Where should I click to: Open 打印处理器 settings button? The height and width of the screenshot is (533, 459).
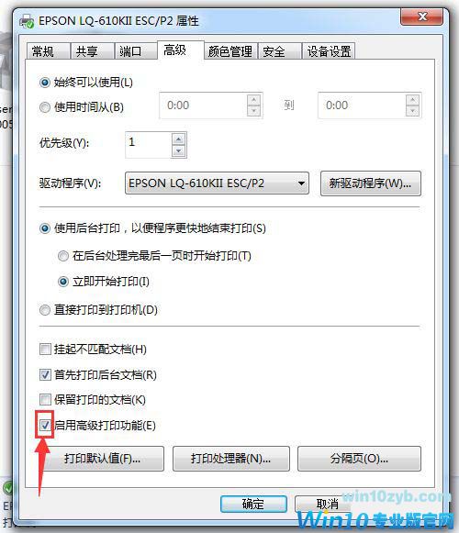231,459
